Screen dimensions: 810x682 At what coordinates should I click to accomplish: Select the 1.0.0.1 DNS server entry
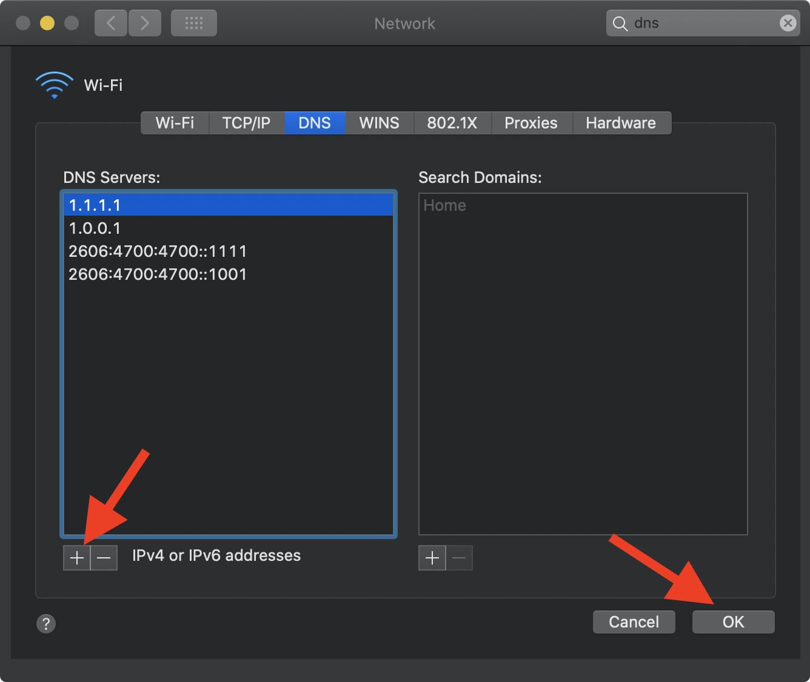coord(95,228)
